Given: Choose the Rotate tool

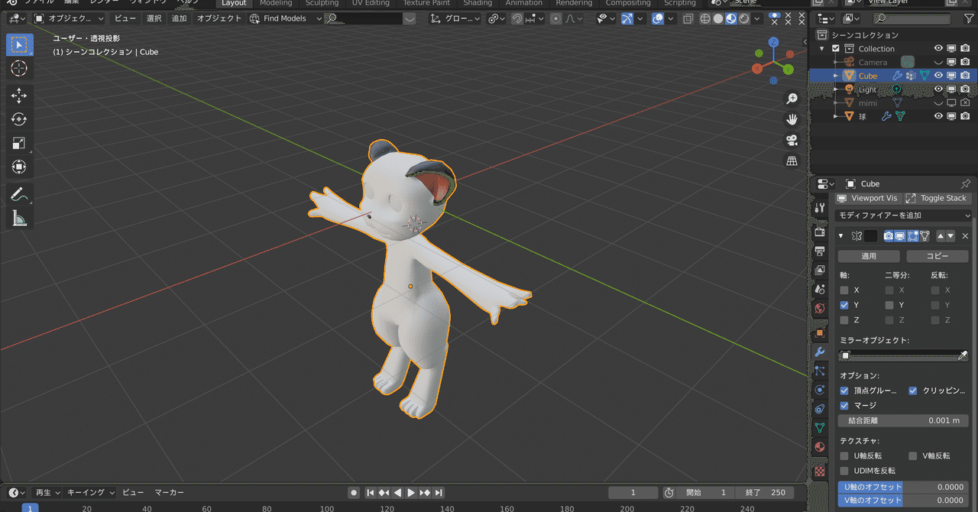Looking at the screenshot, I should point(19,119).
